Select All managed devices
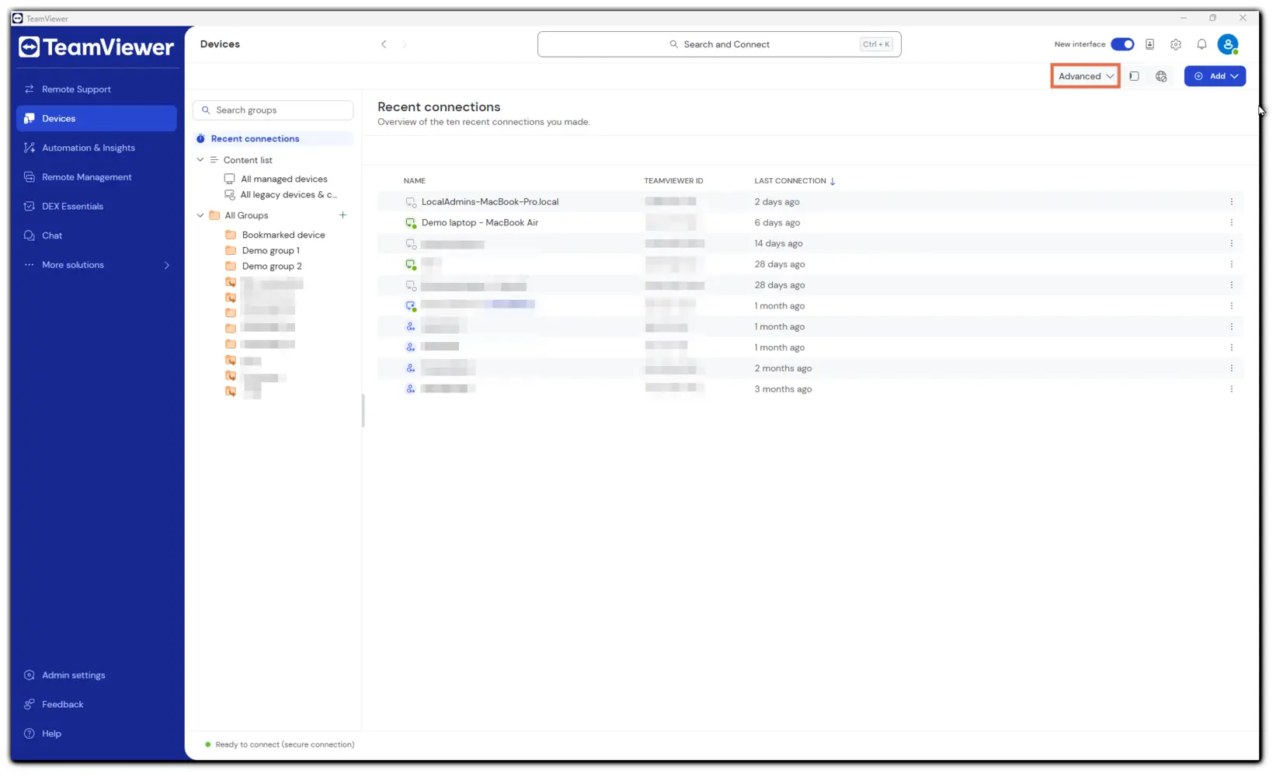1276x777 pixels. click(x=283, y=179)
